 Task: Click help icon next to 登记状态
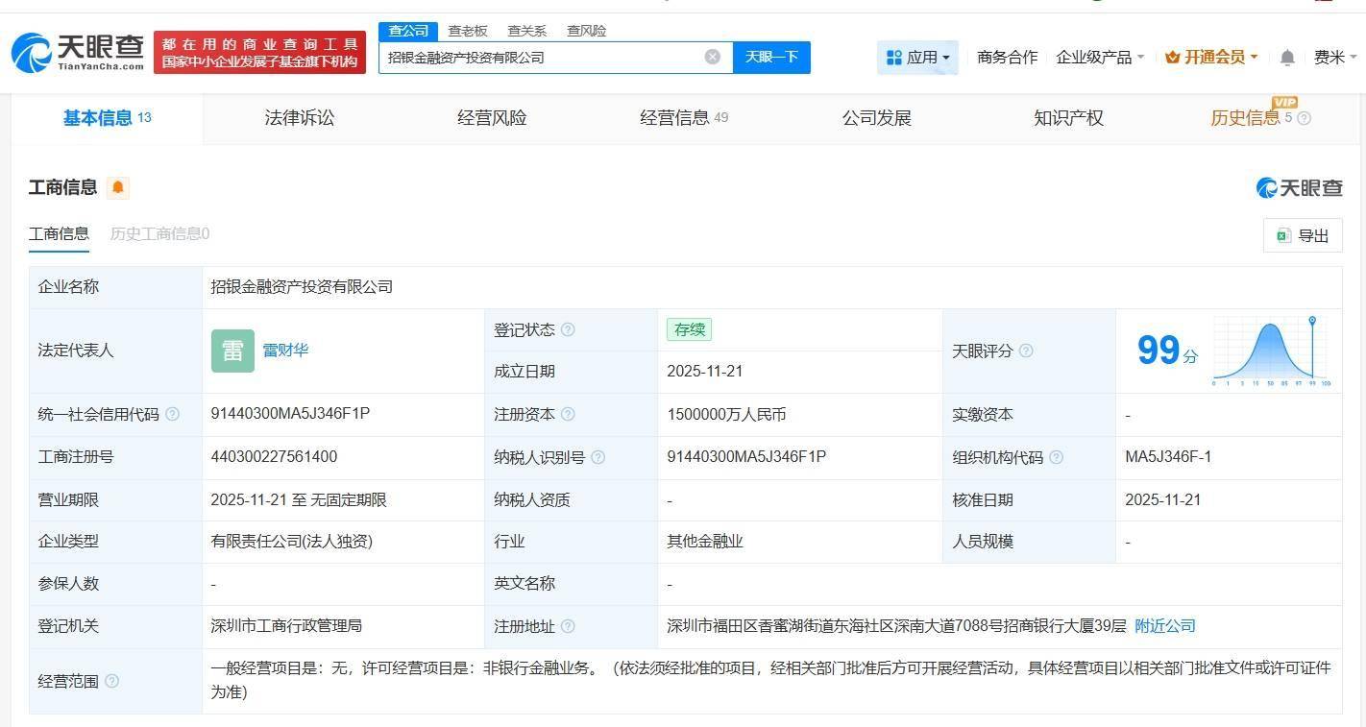click(x=568, y=329)
